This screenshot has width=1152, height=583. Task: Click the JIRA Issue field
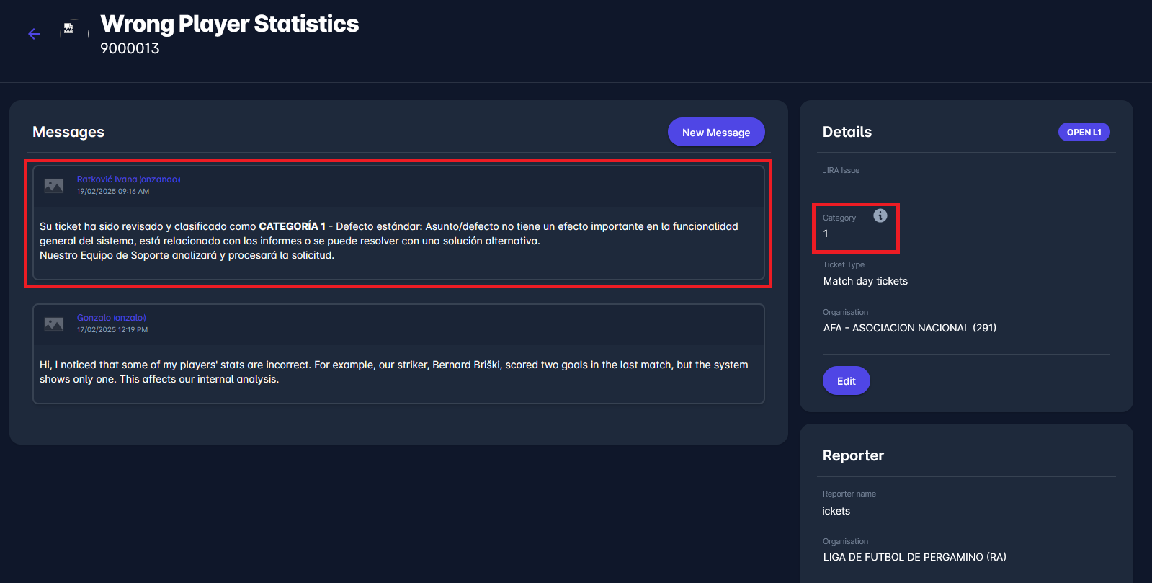tap(841, 171)
